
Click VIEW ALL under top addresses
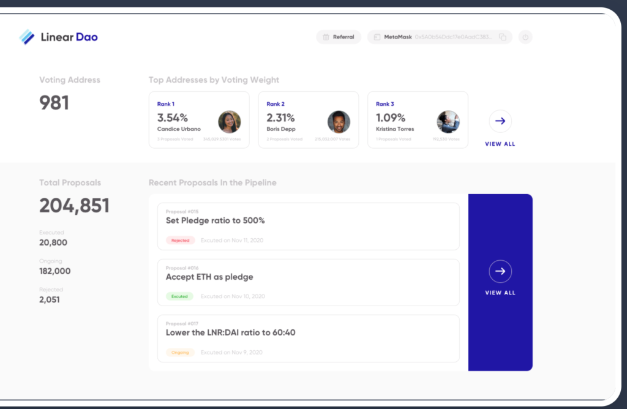point(500,144)
